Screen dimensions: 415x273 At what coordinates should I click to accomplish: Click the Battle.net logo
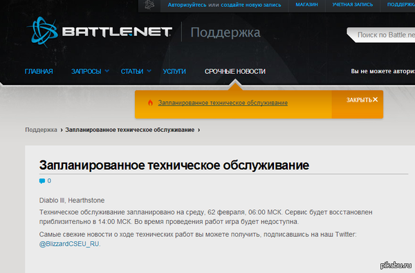[99, 32]
